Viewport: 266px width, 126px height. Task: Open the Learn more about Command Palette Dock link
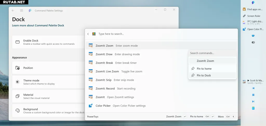tap(38, 25)
